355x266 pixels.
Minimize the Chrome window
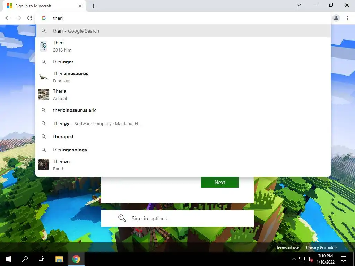(315, 5)
